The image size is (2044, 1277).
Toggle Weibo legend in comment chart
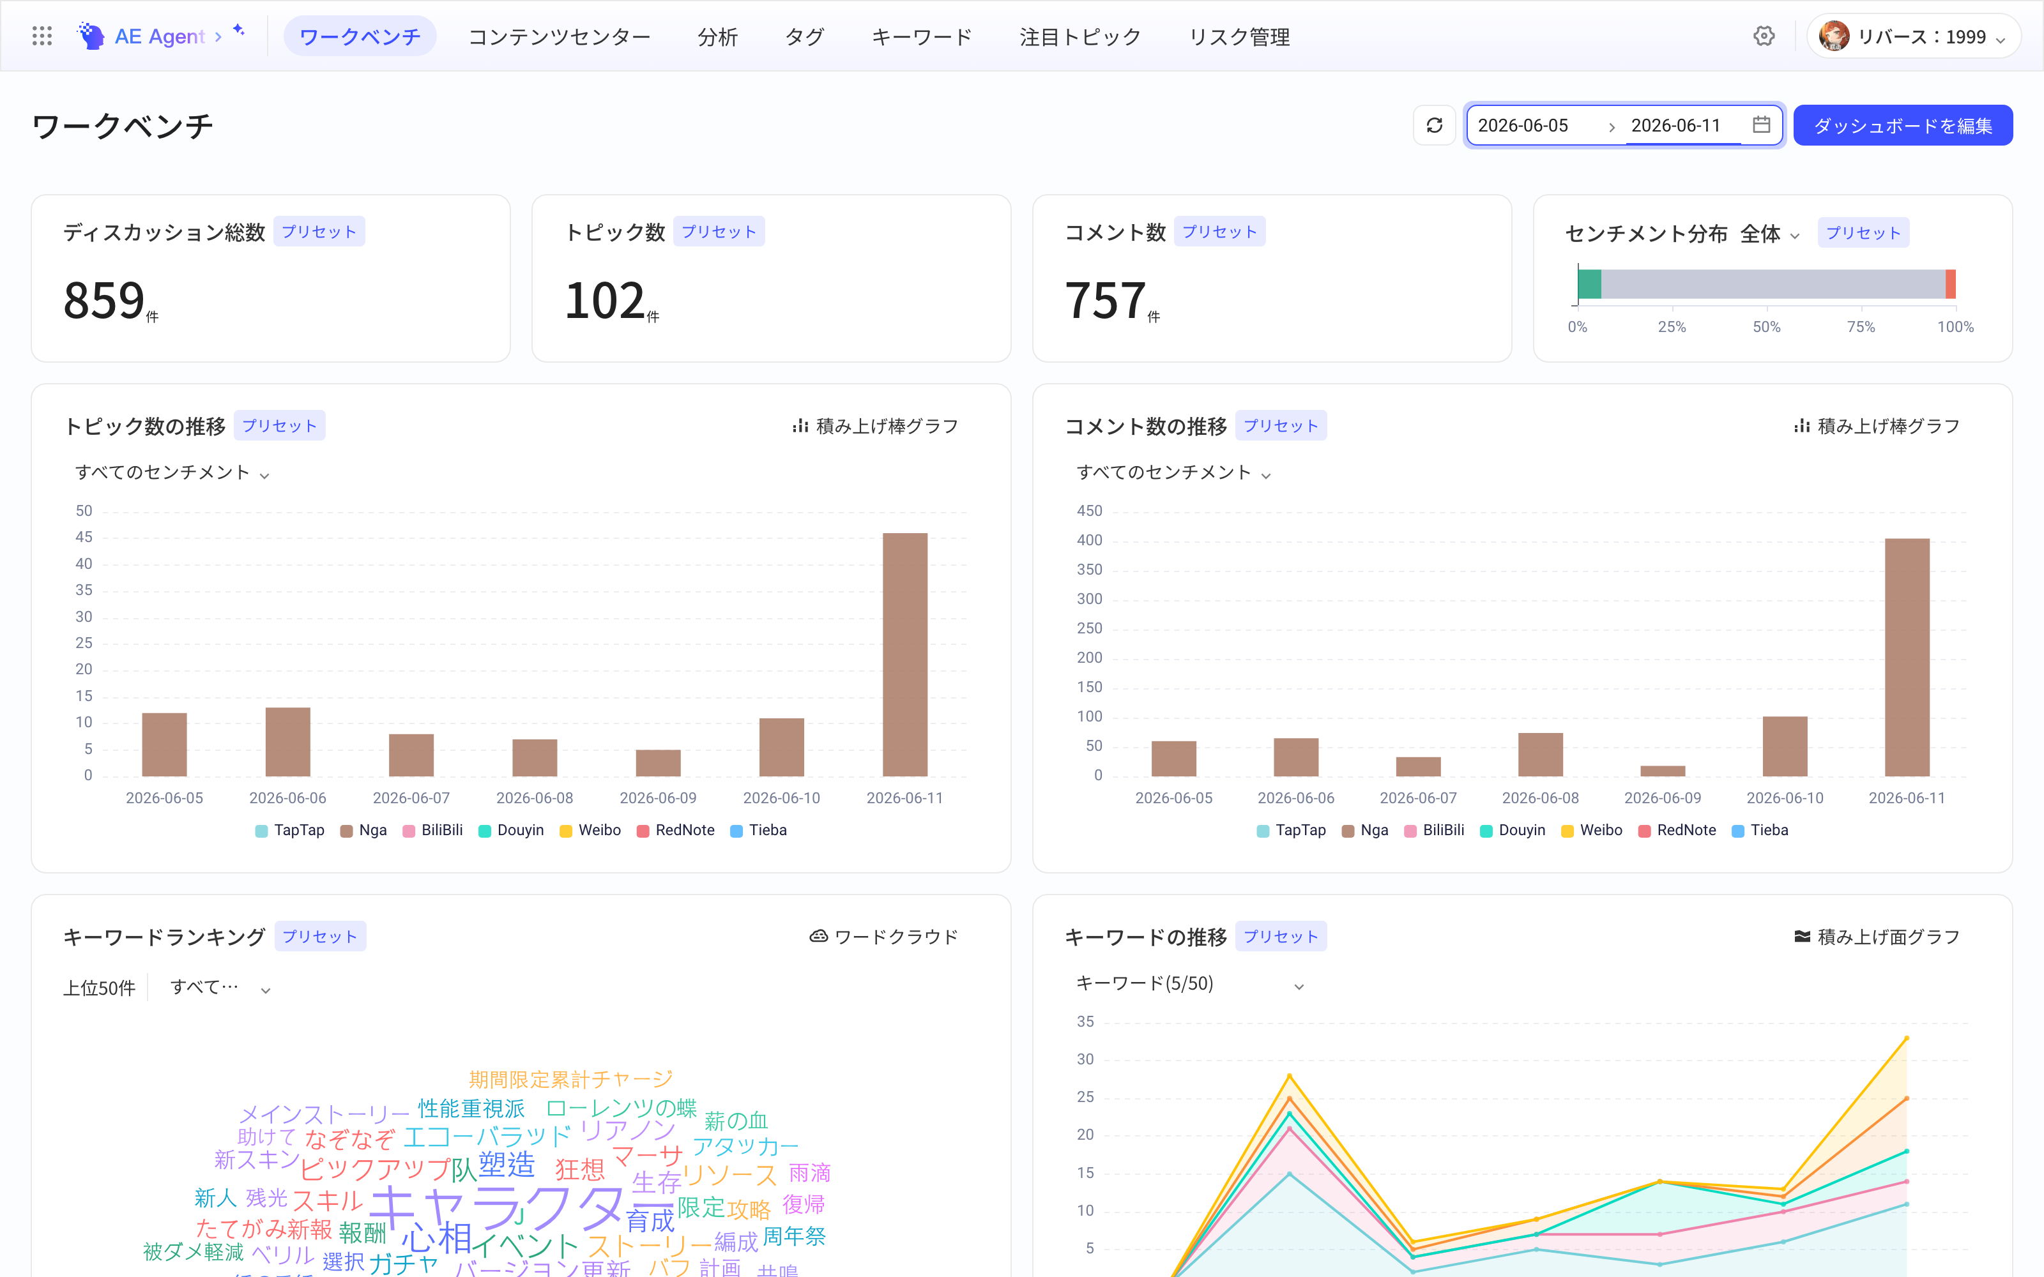coord(1592,830)
